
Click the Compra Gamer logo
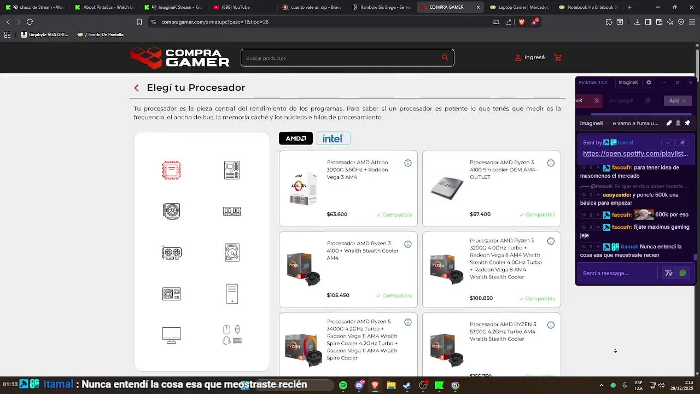click(x=180, y=57)
